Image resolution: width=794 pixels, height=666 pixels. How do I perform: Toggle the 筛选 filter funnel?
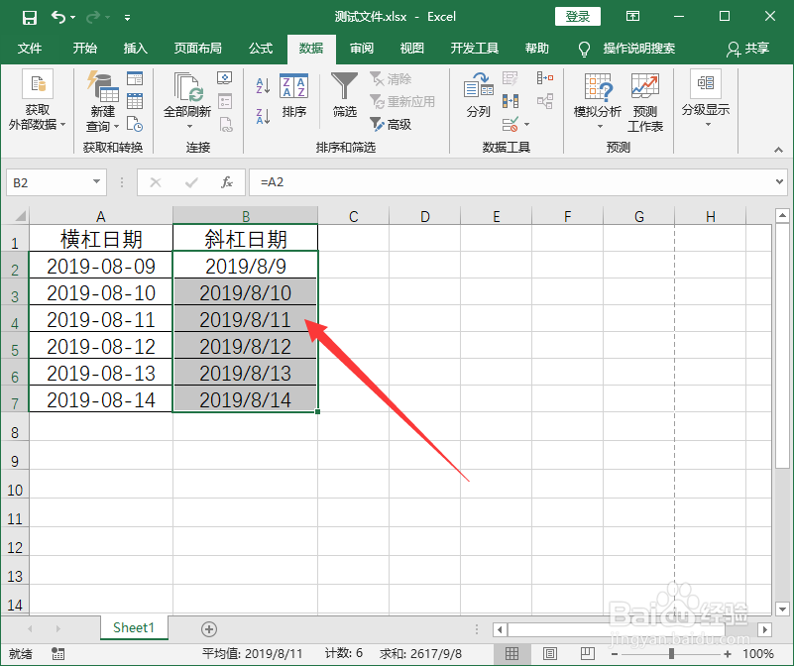point(344,95)
